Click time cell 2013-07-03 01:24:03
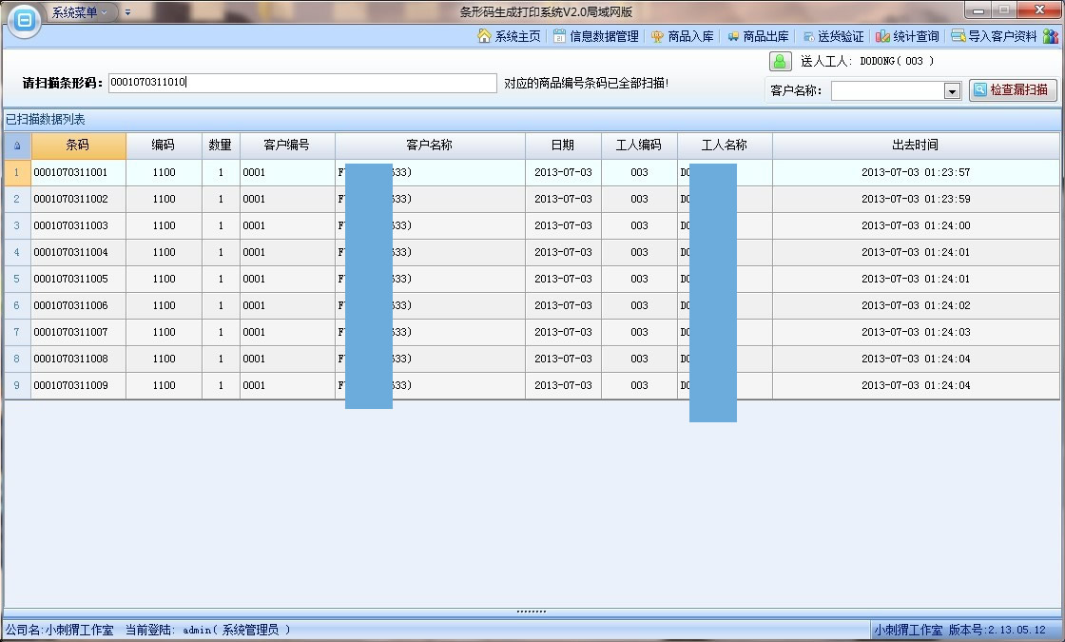The image size is (1065, 642). tap(916, 332)
